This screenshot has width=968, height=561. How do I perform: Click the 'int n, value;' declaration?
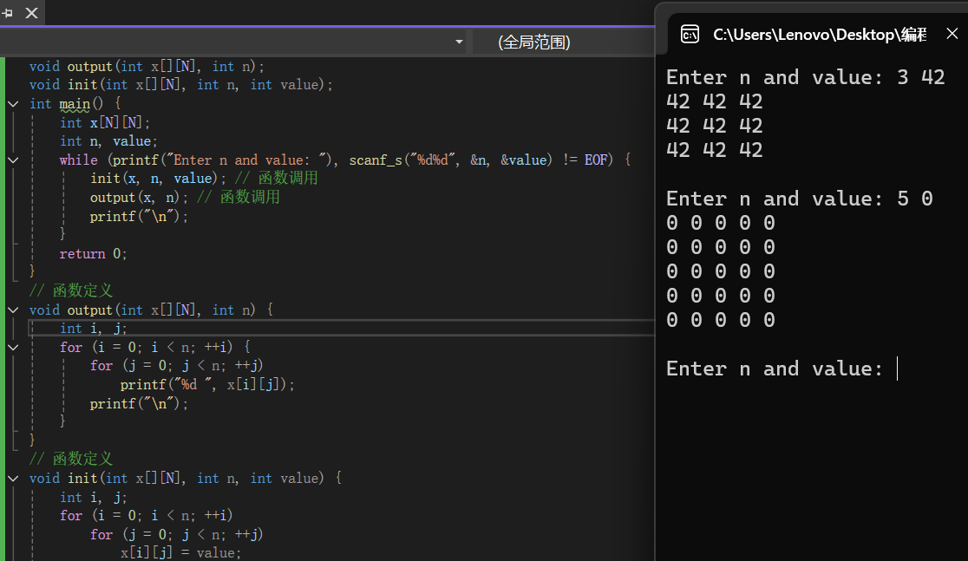[x=108, y=141]
